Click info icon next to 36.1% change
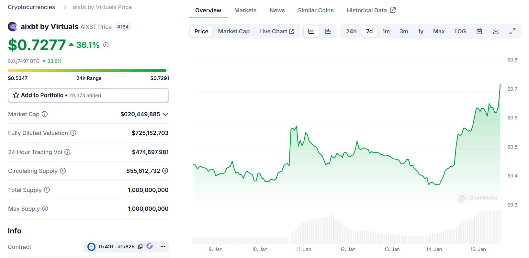This screenshot has width=529, height=258. [106, 45]
